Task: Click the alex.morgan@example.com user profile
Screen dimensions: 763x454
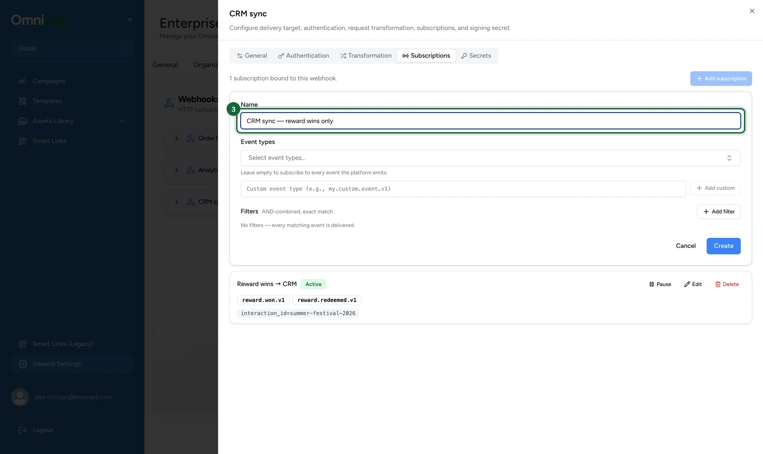Action: tap(72, 397)
